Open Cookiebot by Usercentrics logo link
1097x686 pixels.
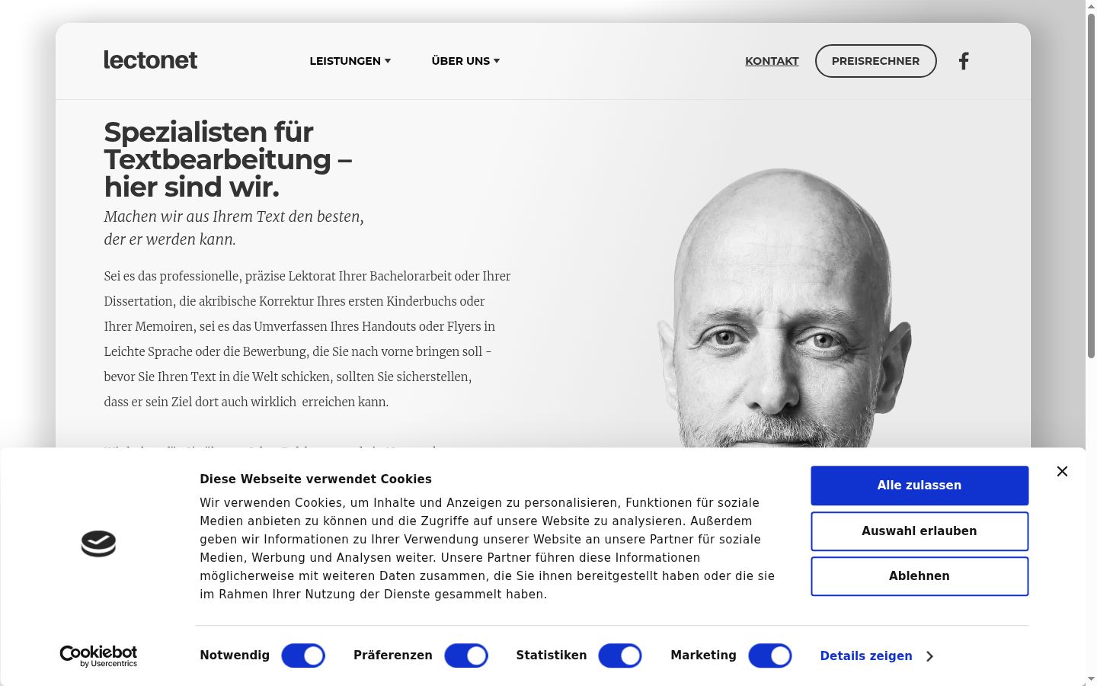tap(98, 656)
